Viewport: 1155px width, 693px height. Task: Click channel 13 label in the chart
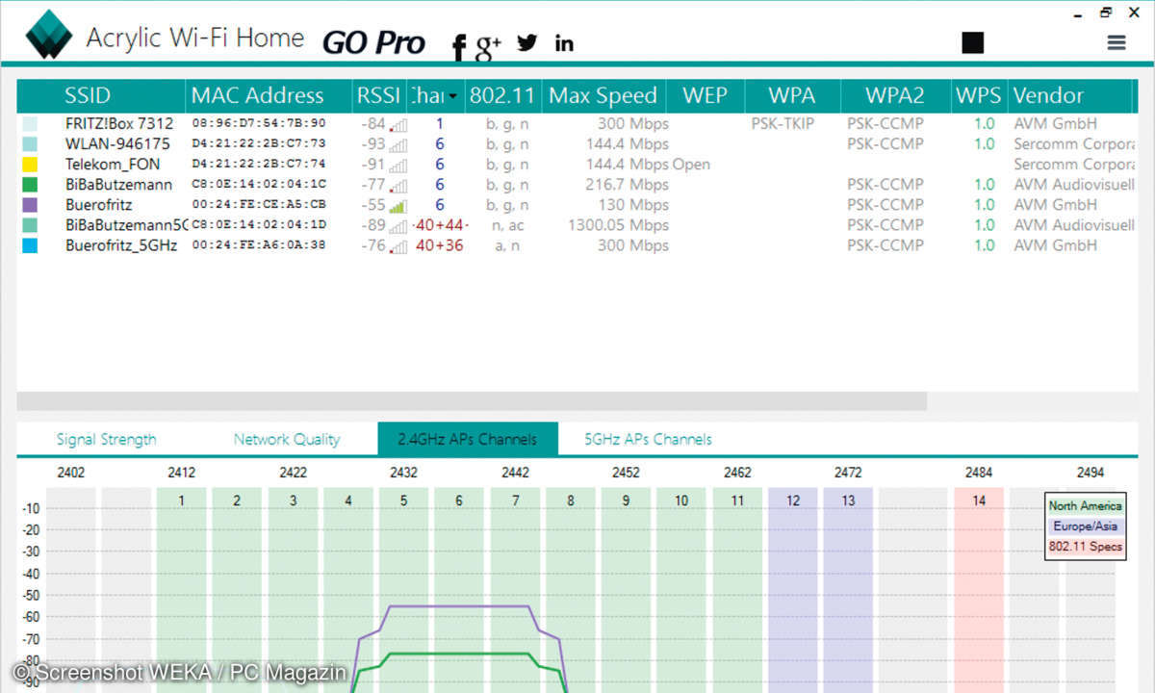[848, 500]
